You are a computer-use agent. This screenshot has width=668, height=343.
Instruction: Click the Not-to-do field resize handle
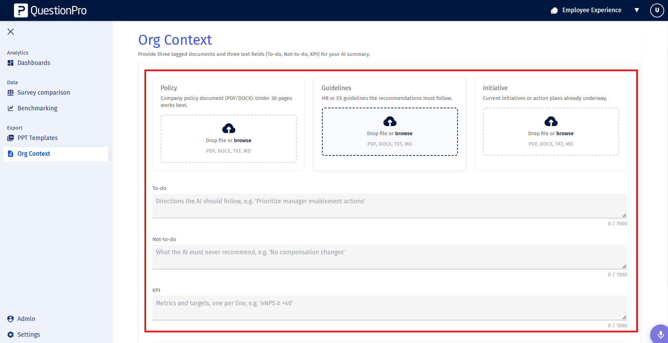click(x=624, y=266)
